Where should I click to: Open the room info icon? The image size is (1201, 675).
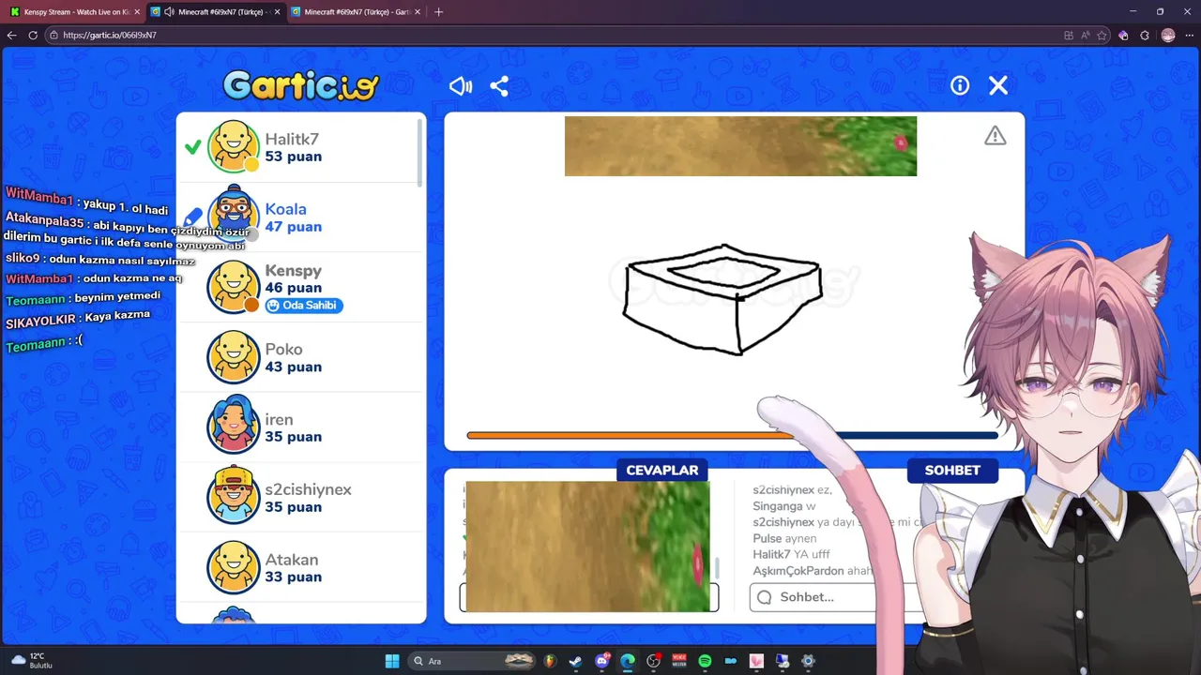(x=960, y=85)
